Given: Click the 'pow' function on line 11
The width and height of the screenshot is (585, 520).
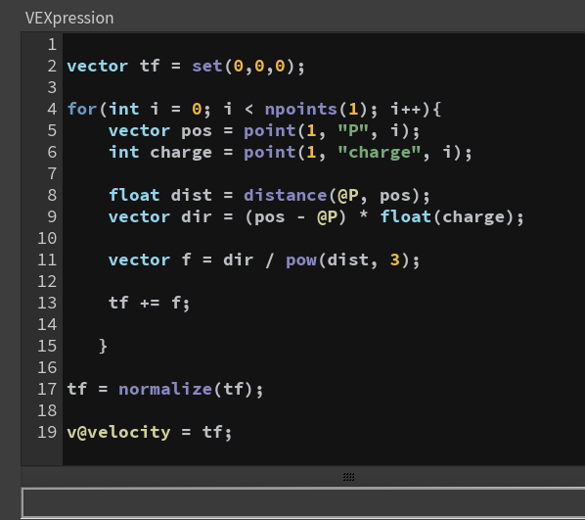Looking at the screenshot, I should click(301, 260).
